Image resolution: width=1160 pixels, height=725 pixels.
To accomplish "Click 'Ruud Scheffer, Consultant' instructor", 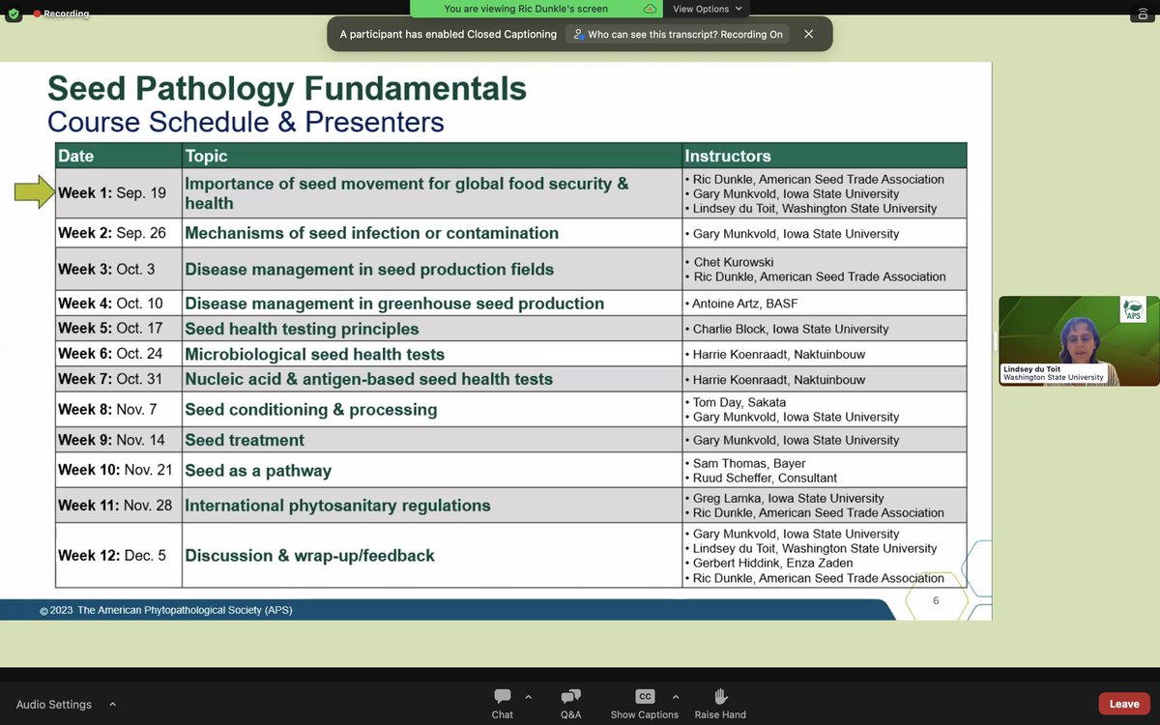I will (x=765, y=478).
